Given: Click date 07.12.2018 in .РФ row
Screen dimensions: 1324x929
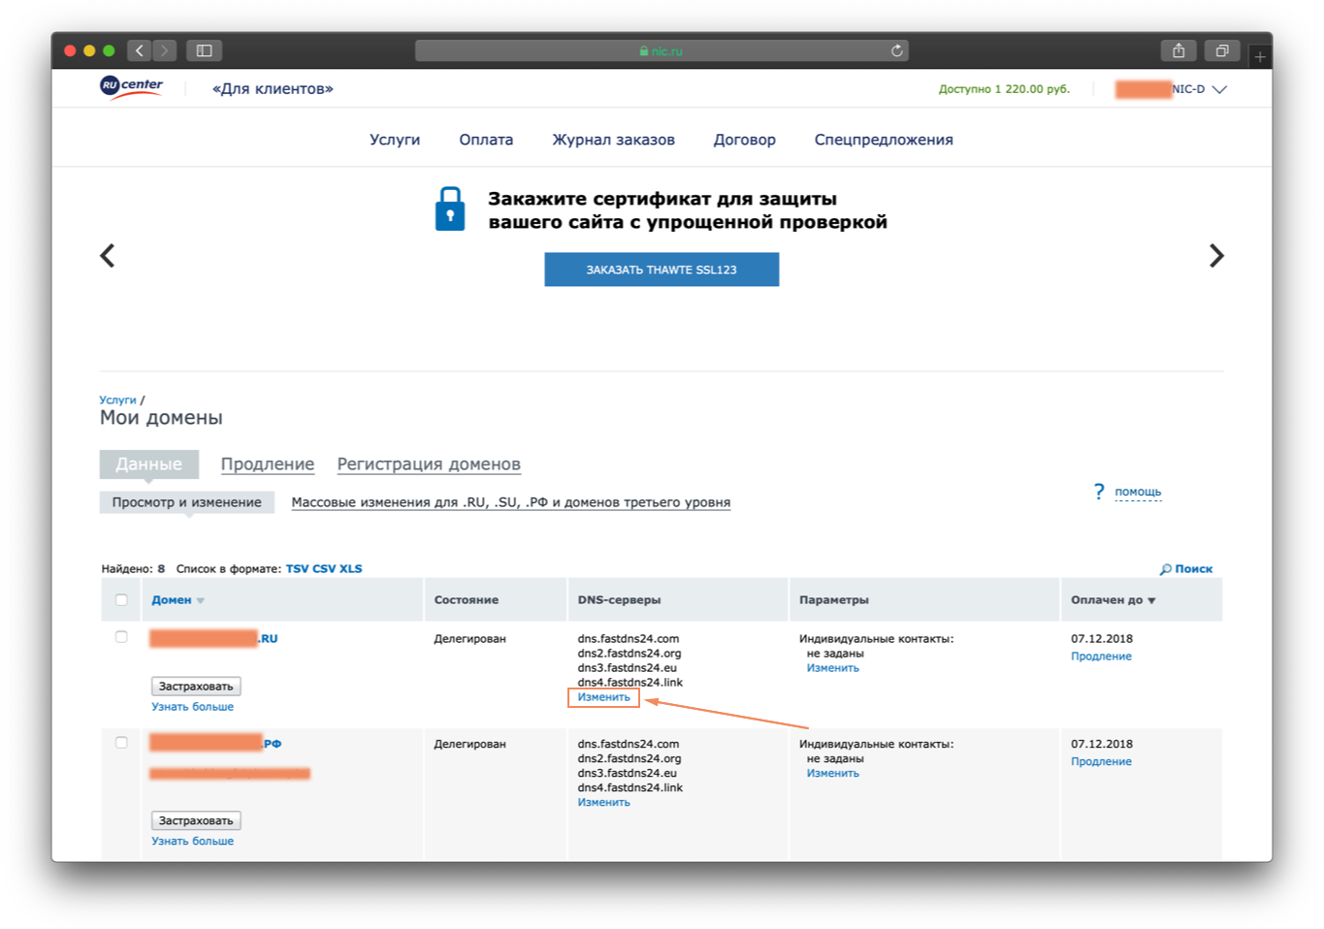Looking at the screenshot, I should (1102, 745).
